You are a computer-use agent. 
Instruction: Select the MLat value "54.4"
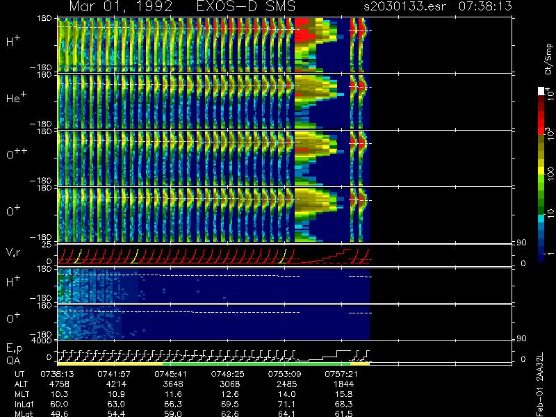tap(116, 414)
